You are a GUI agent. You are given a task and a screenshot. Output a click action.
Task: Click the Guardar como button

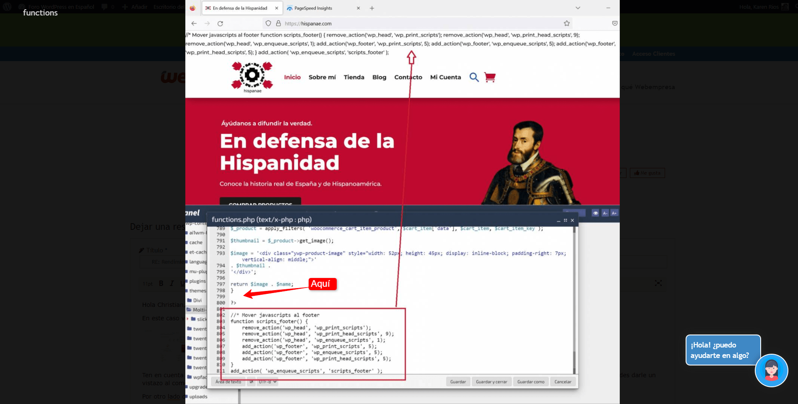tap(531, 382)
